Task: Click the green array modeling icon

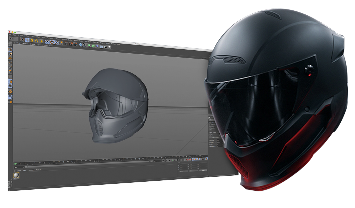Action: pos(93,46)
